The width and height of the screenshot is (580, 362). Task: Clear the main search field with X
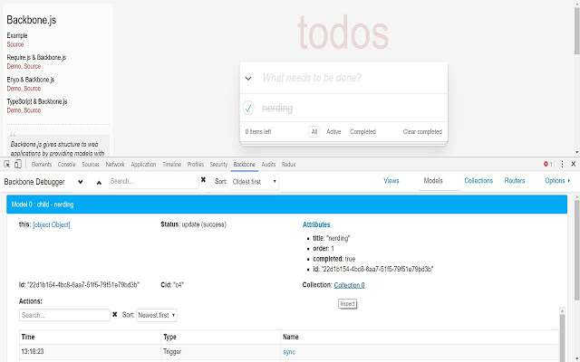[x=203, y=179]
